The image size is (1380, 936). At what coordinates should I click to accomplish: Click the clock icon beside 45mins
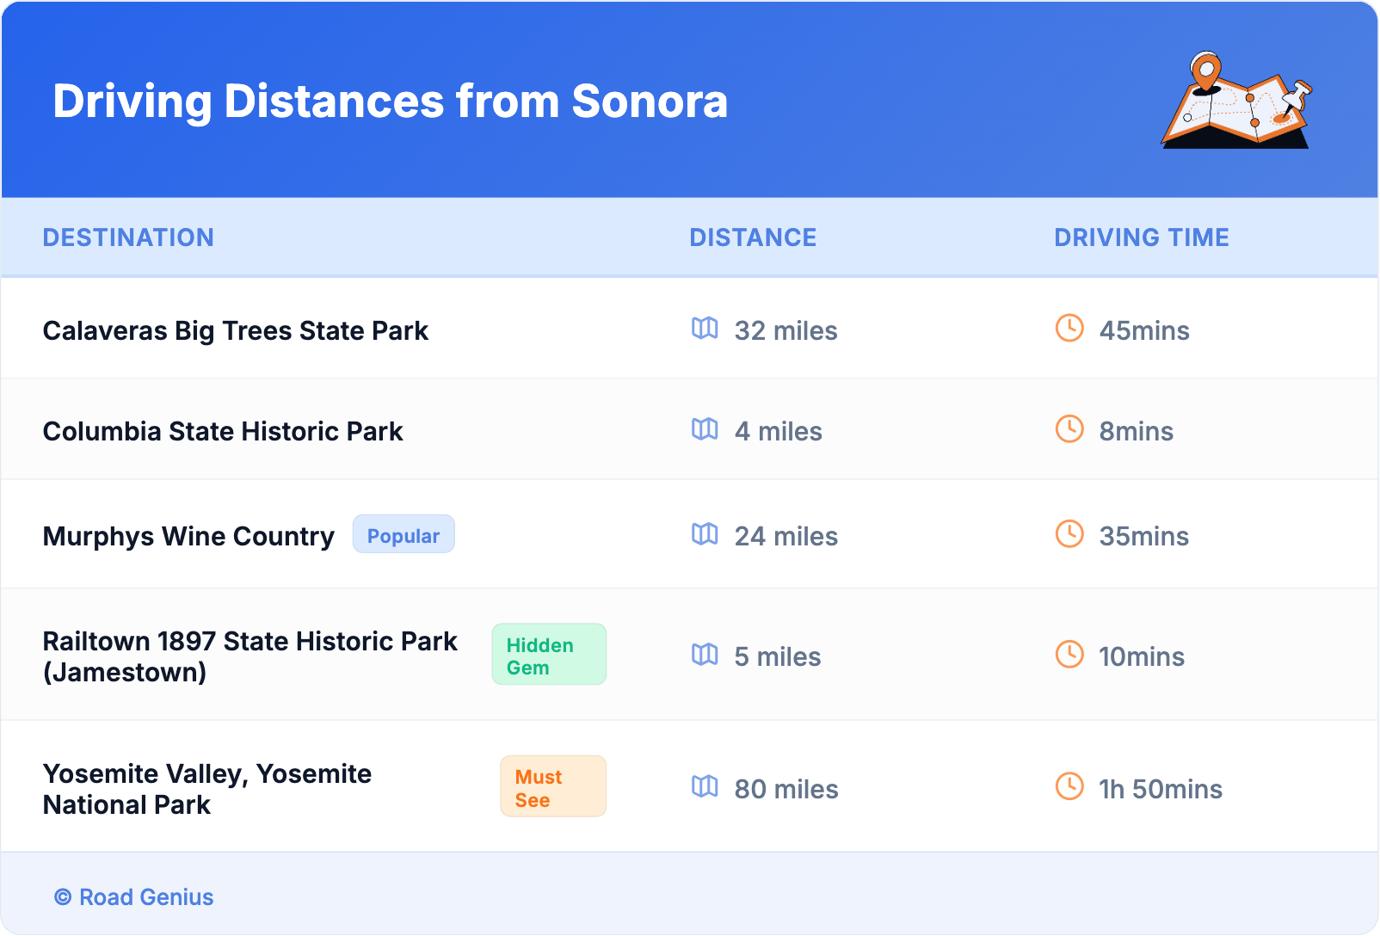[1069, 329]
